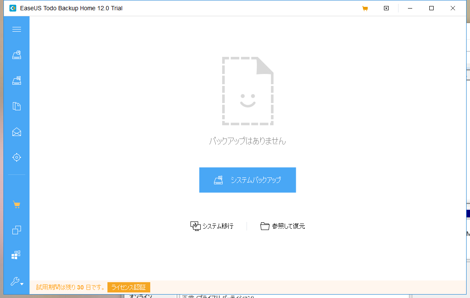
Task: Open the File Backup icon
Action: (16, 106)
